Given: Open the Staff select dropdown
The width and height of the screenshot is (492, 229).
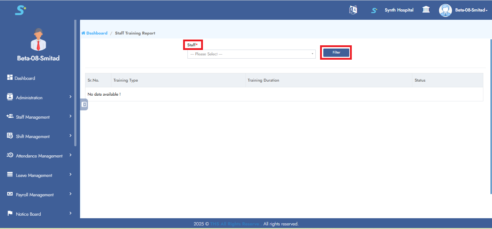Looking at the screenshot, I should [x=251, y=54].
